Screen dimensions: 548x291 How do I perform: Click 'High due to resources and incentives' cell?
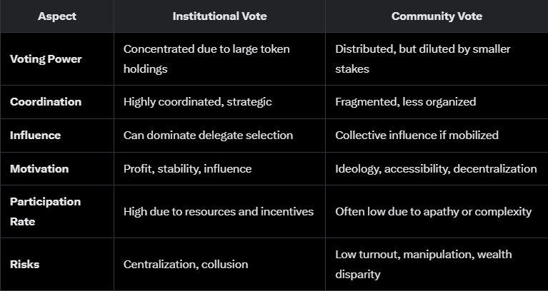(x=219, y=212)
